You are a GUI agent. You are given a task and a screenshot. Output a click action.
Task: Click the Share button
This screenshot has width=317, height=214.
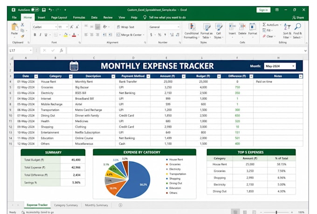coord(298,17)
